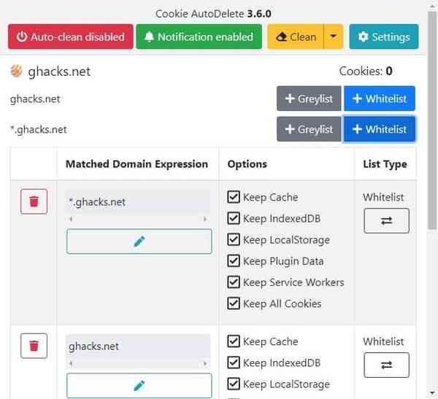438x399 pixels.
Task: Click the Cookies: 0 counter
Action: pyautogui.click(x=366, y=71)
